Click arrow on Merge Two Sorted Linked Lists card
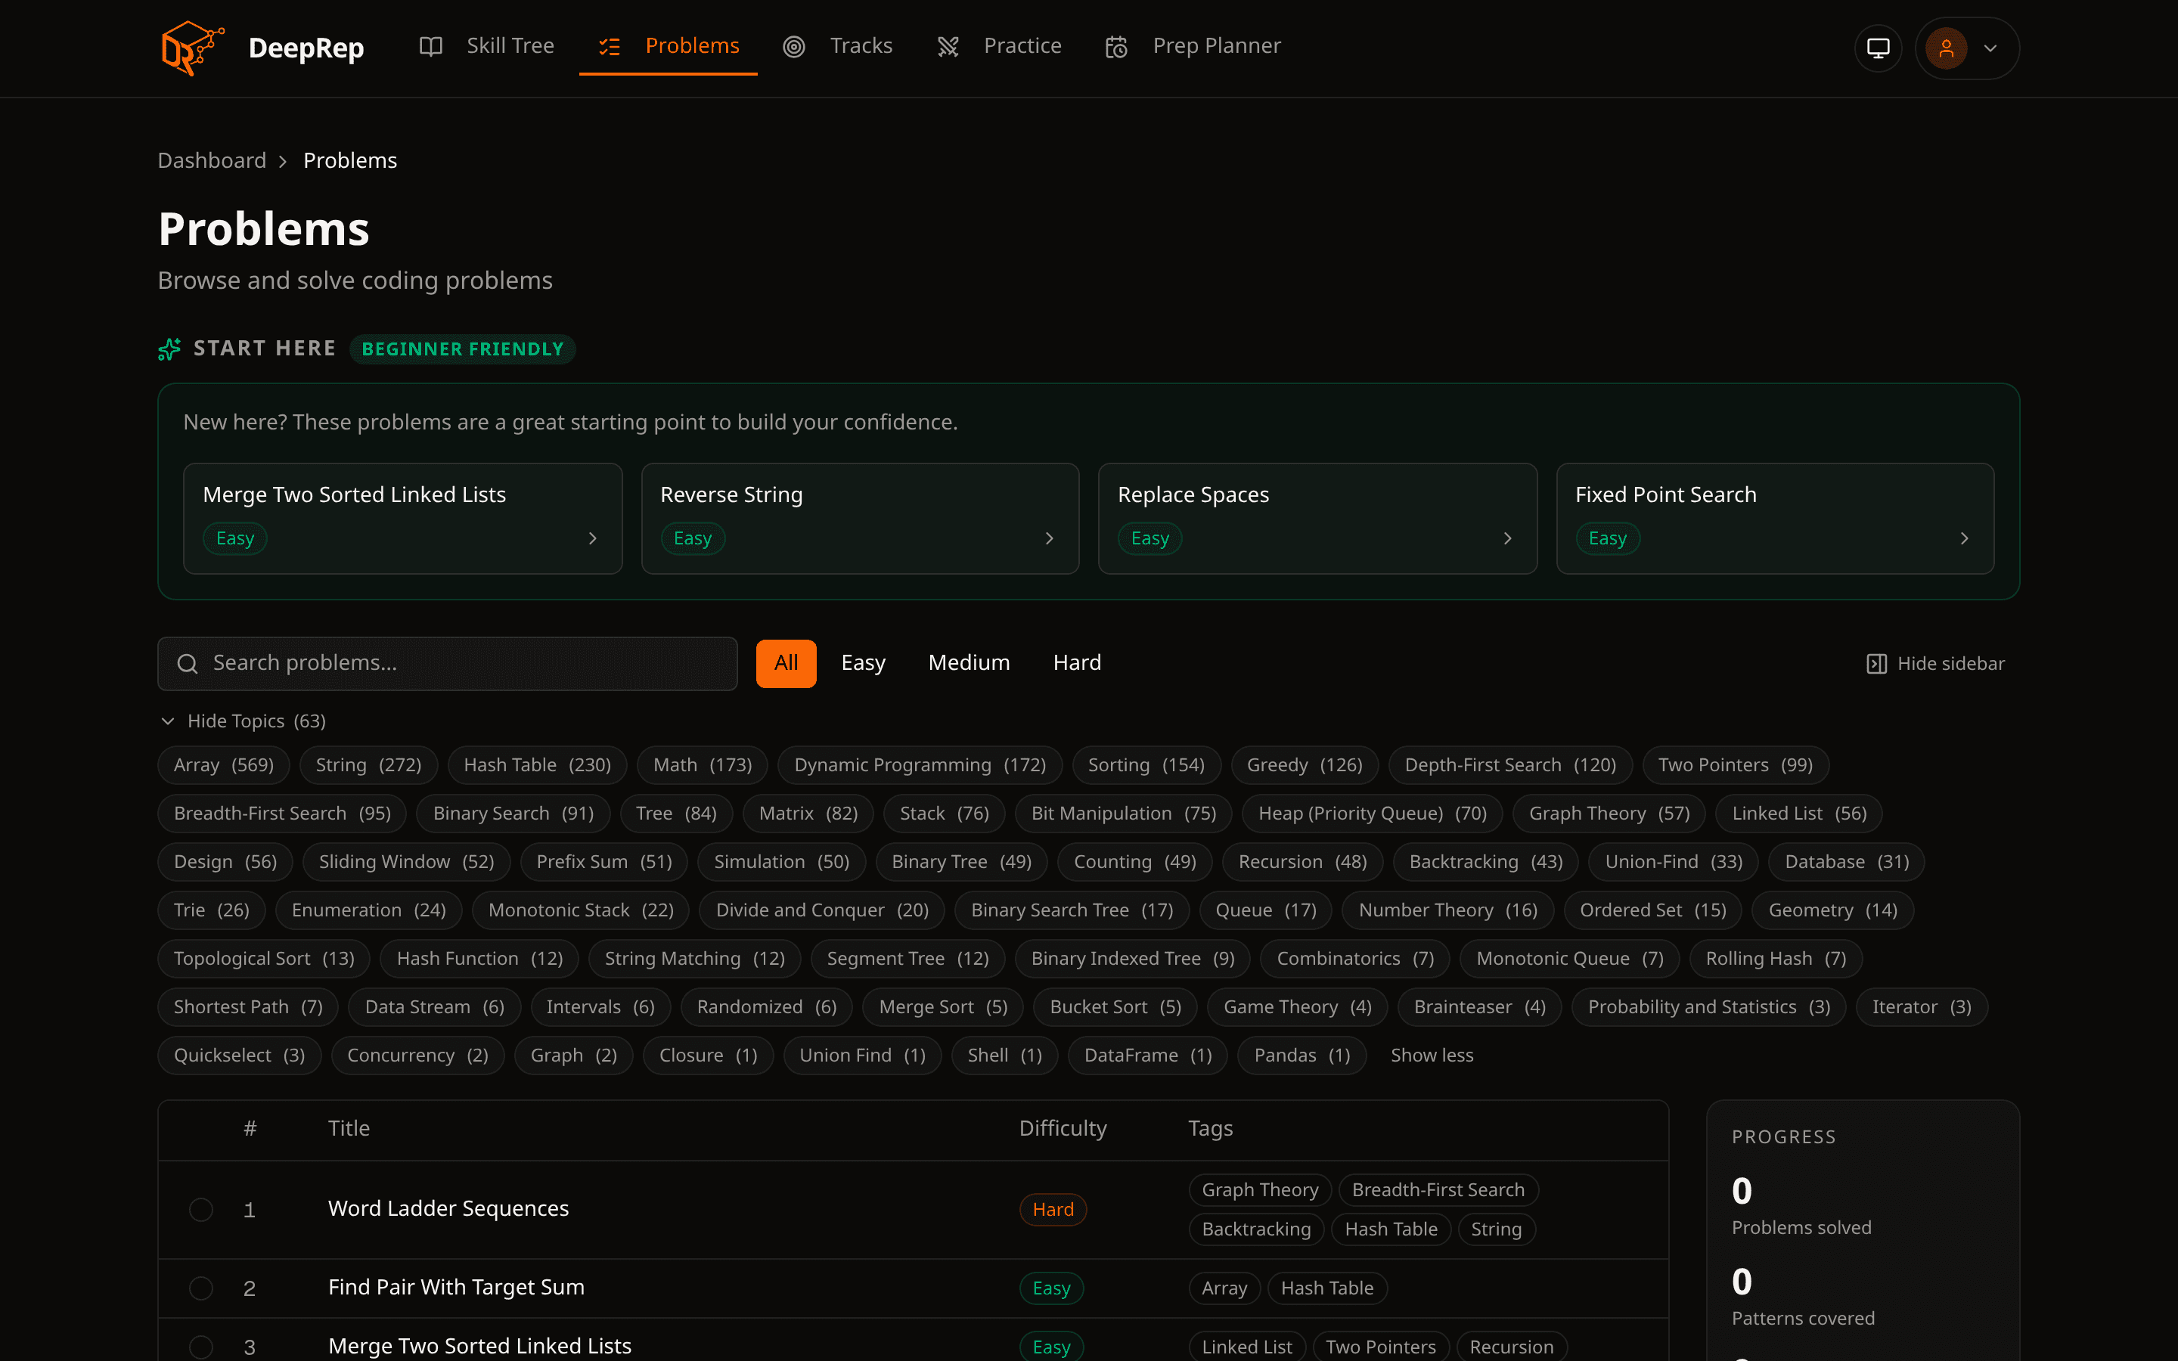Screen dimensions: 2178x1361 click(592, 538)
